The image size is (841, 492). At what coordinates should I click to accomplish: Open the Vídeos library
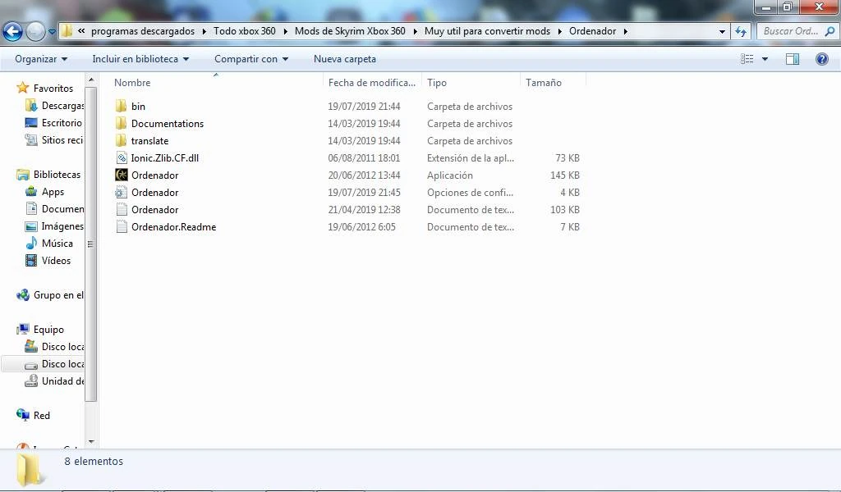point(48,260)
